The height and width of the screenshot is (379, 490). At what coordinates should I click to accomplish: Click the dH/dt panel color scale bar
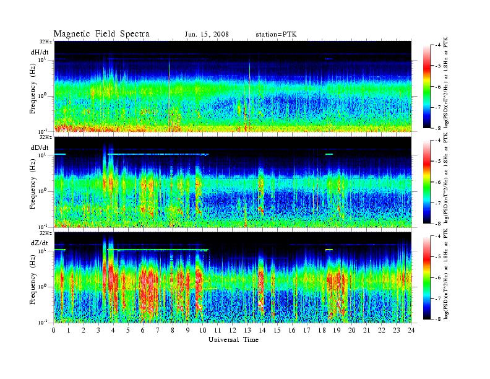tap(426, 87)
